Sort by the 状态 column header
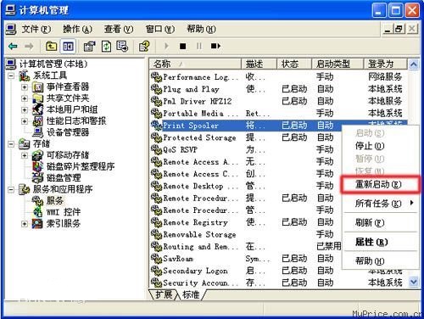 (294, 64)
